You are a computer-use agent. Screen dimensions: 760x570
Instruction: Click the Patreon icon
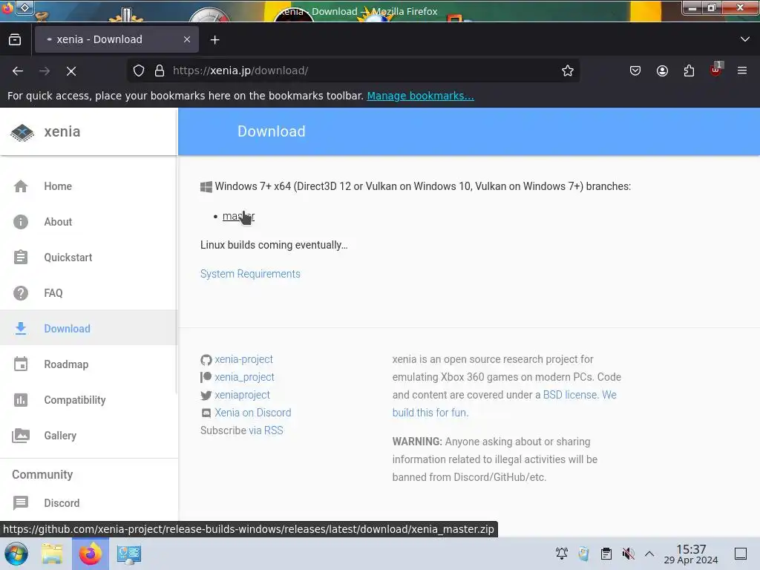(x=206, y=377)
